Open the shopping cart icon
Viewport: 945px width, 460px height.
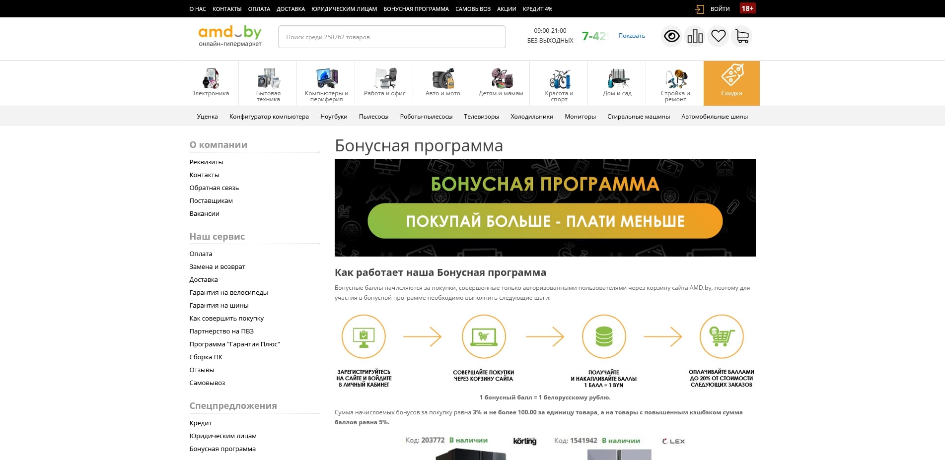741,36
